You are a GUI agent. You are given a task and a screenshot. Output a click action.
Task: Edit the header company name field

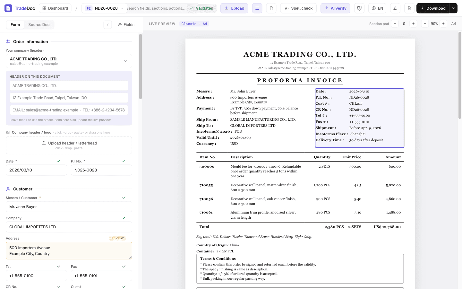point(69,86)
